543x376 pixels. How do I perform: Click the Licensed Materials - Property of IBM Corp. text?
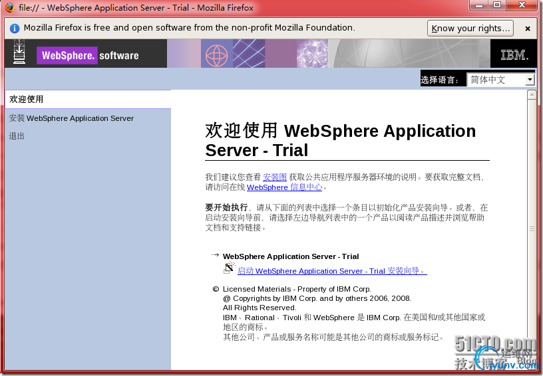click(x=297, y=289)
